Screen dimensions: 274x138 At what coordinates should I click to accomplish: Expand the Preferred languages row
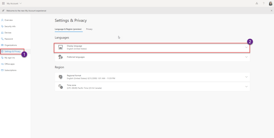(152, 57)
